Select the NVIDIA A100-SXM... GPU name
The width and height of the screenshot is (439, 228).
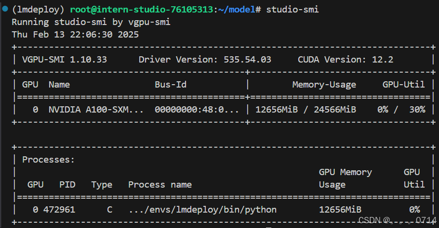pyautogui.click(x=96, y=110)
